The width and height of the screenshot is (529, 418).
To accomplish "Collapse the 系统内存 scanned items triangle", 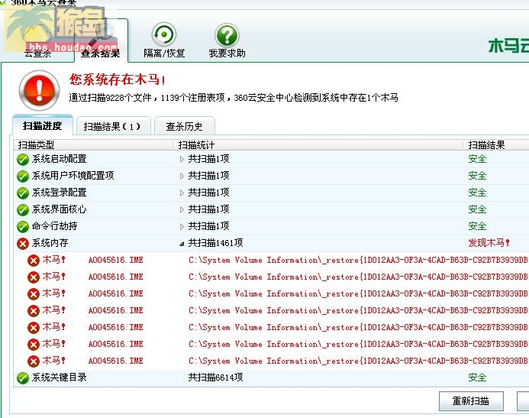I will pyautogui.click(x=182, y=244).
